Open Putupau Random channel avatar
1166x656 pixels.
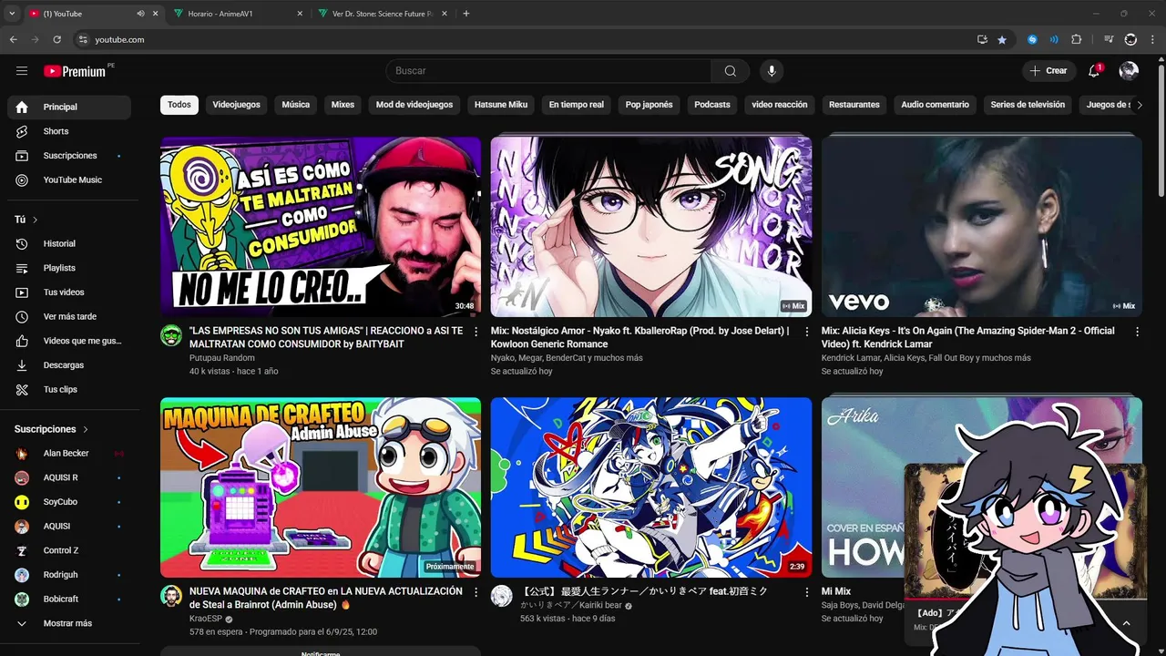pos(171,335)
